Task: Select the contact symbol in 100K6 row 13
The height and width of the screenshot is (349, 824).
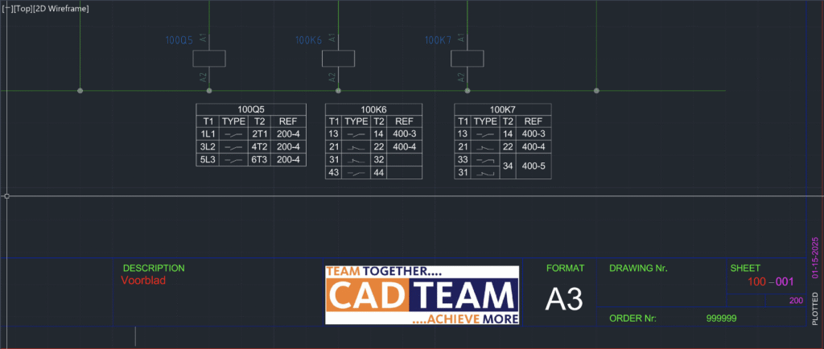Action: (356, 133)
